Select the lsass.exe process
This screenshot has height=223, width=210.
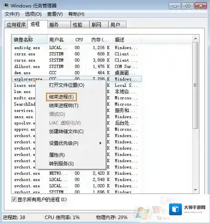[x=24, y=85]
